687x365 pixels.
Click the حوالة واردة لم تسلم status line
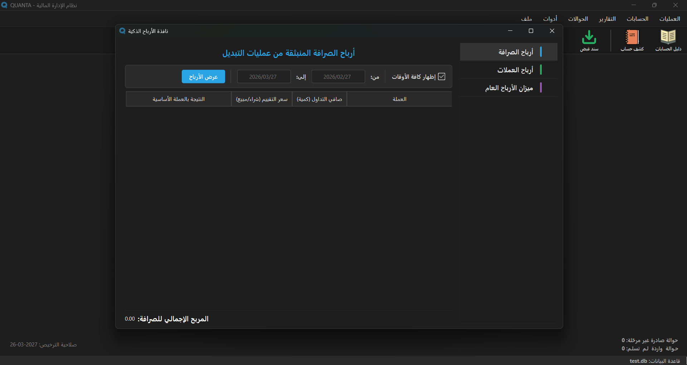coord(649,349)
